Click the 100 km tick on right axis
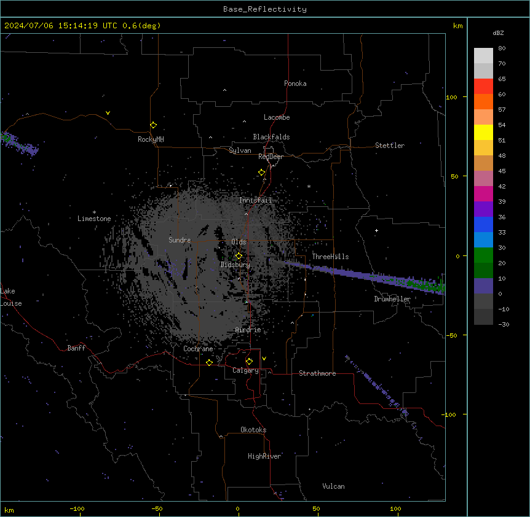The width and height of the screenshot is (530, 517). [451, 97]
